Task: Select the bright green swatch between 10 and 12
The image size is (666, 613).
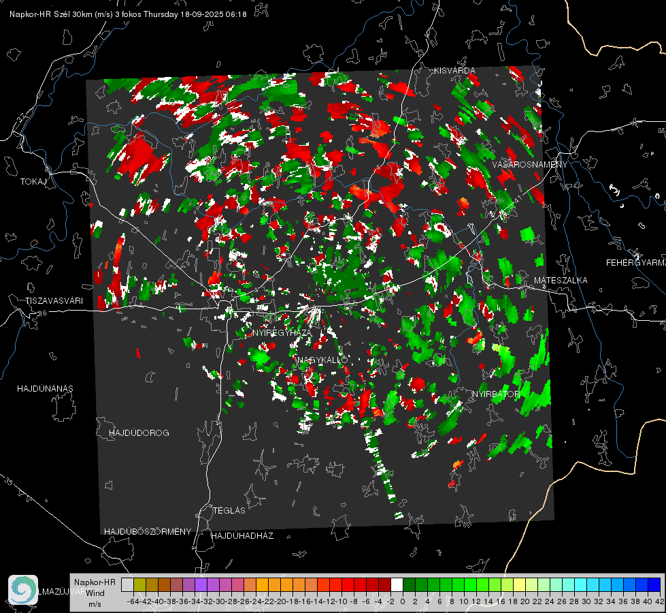Action: click(470, 585)
